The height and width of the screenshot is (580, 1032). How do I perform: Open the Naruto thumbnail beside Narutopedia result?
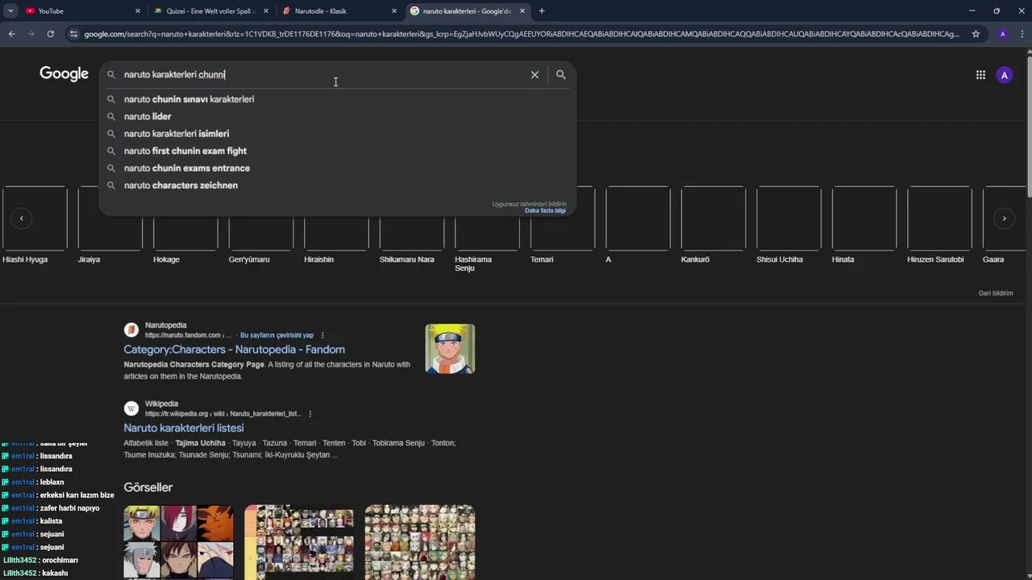[450, 349]
